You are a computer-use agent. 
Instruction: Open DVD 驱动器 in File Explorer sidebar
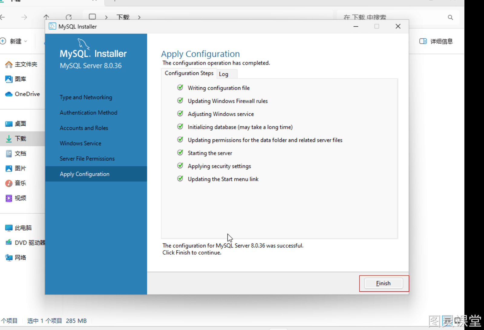tap(25, 243)
